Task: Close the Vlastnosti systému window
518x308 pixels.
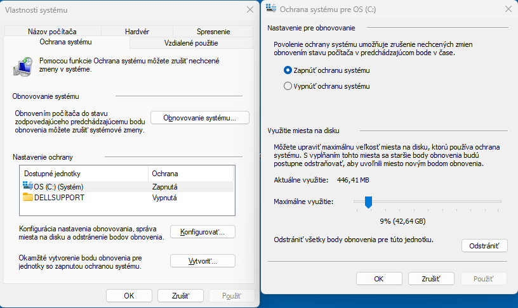Action: (249, 10)
